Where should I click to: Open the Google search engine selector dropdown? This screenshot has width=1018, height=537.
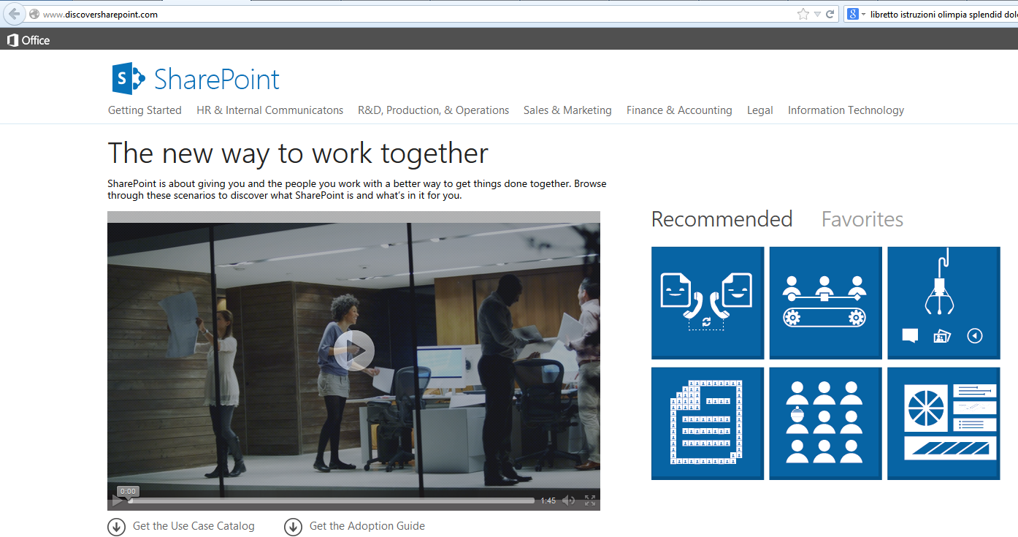pyautogui.click(x=856, y=14)
